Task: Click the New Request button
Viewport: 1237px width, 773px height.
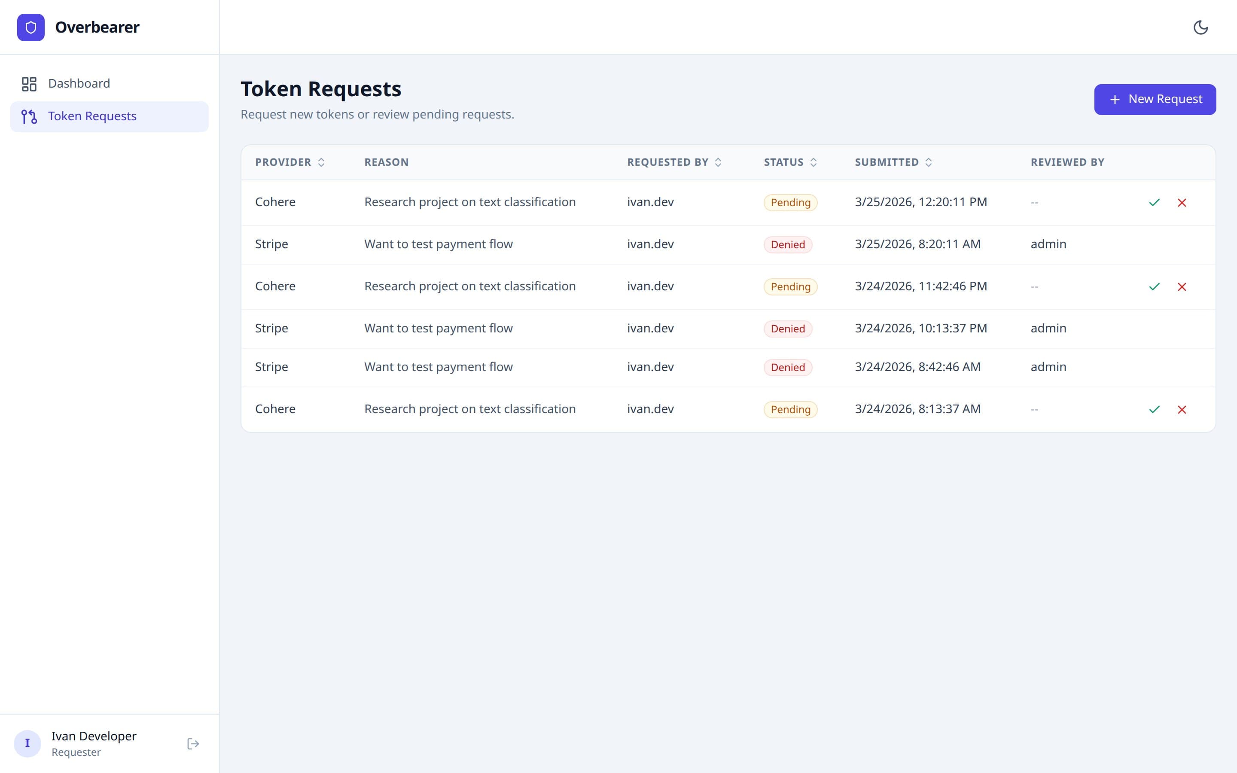Action: pyautogui.click(x=1155, y=99)
